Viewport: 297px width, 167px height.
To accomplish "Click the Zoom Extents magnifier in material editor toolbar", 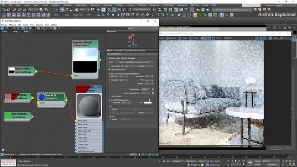I will pos(39,28).
